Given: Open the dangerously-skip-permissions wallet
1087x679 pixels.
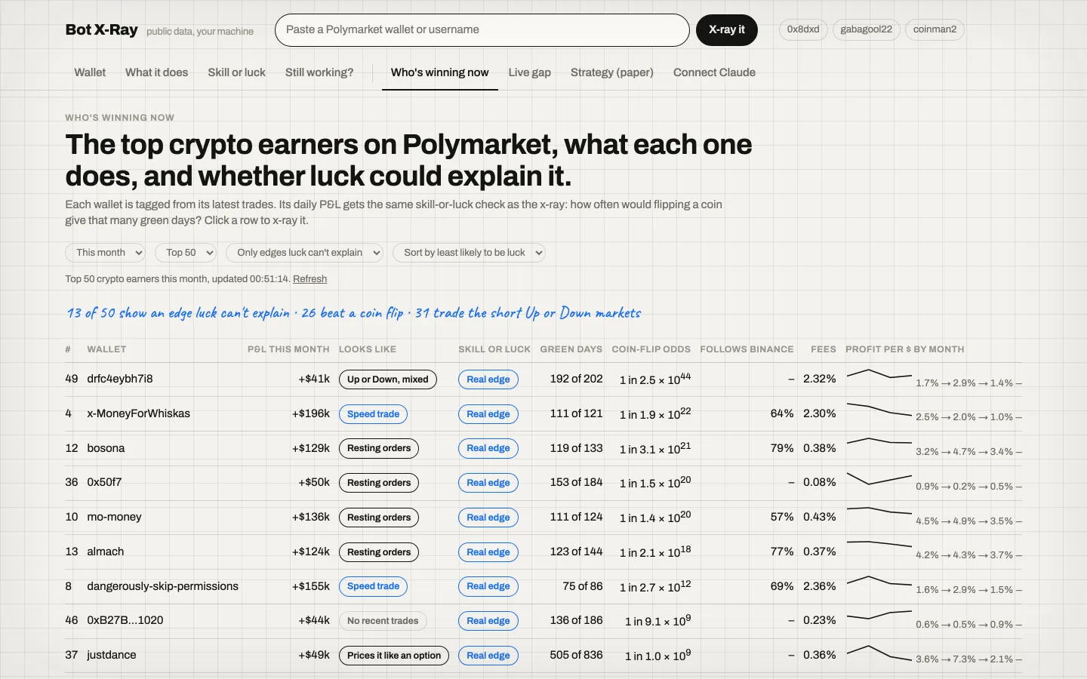Looking at the screenshot, I should [163, 586].
